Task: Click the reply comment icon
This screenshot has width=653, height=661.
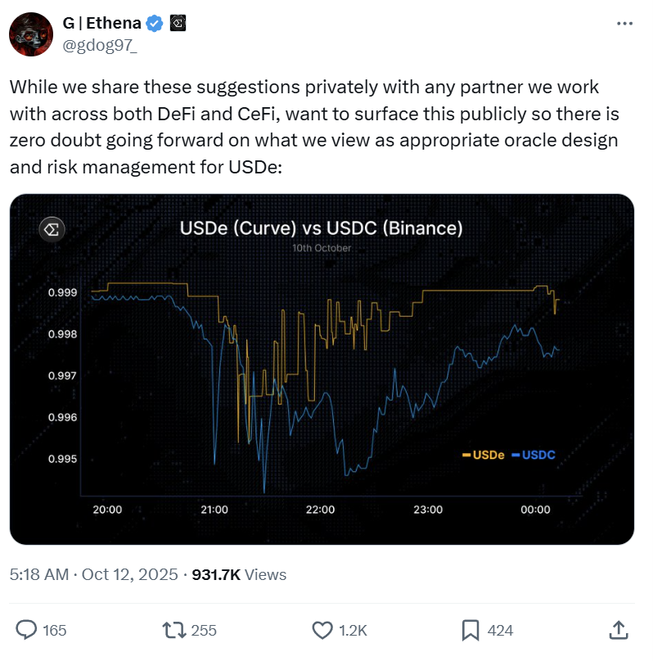Action: [x=27, y=629]
